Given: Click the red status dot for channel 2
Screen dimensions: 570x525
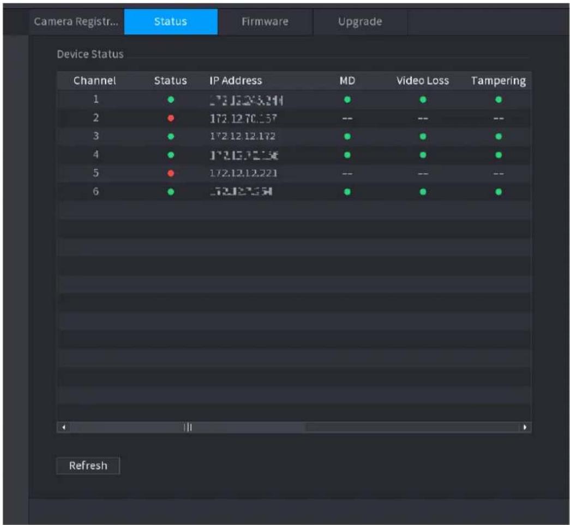Looking at the screenshot, I should click(x=171, y=118).
